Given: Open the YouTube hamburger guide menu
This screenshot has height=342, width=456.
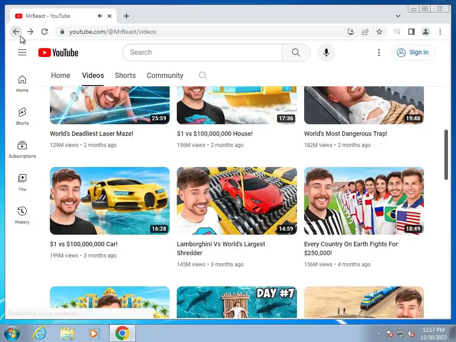Looking at the screenshot, I should [22, 53].
